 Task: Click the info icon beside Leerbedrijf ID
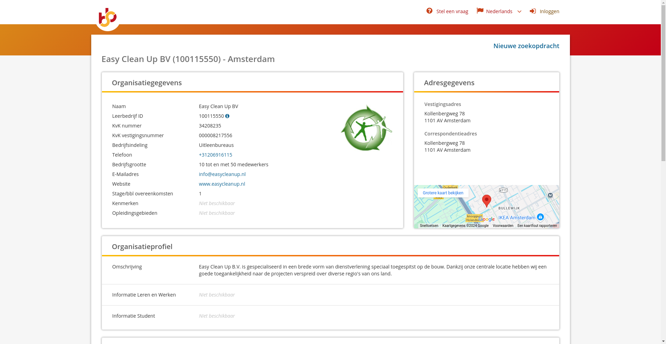pos(227,116)
